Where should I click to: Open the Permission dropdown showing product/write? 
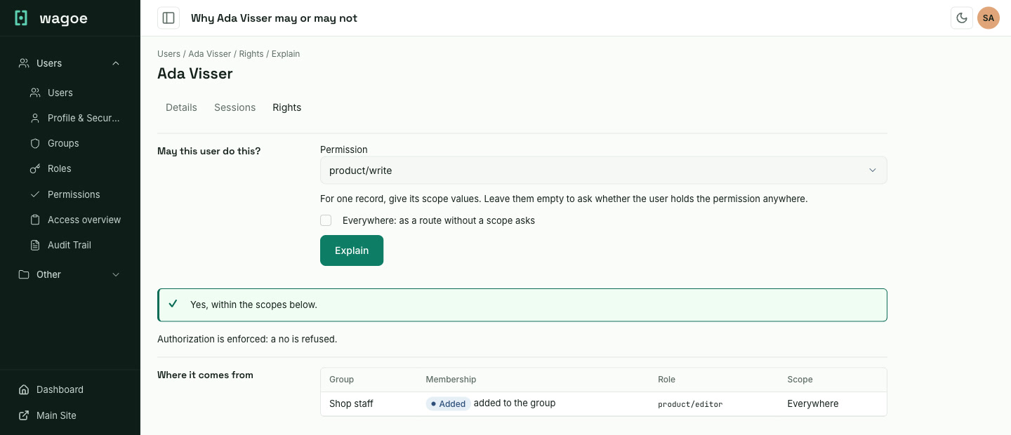(603, 170)
